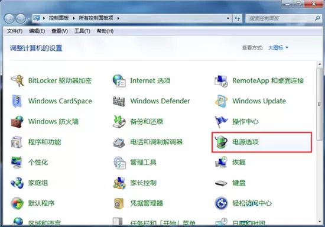This screenshot has width=325, height=227.
Task: Click the refresh button beside address bar
Action: pyautogui.click(x=238, y=18)
